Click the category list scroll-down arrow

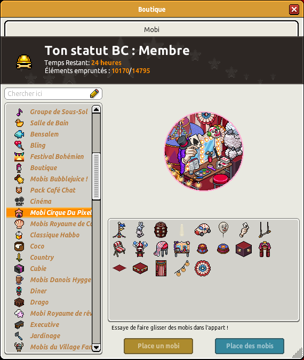click(x=96, y=347)
